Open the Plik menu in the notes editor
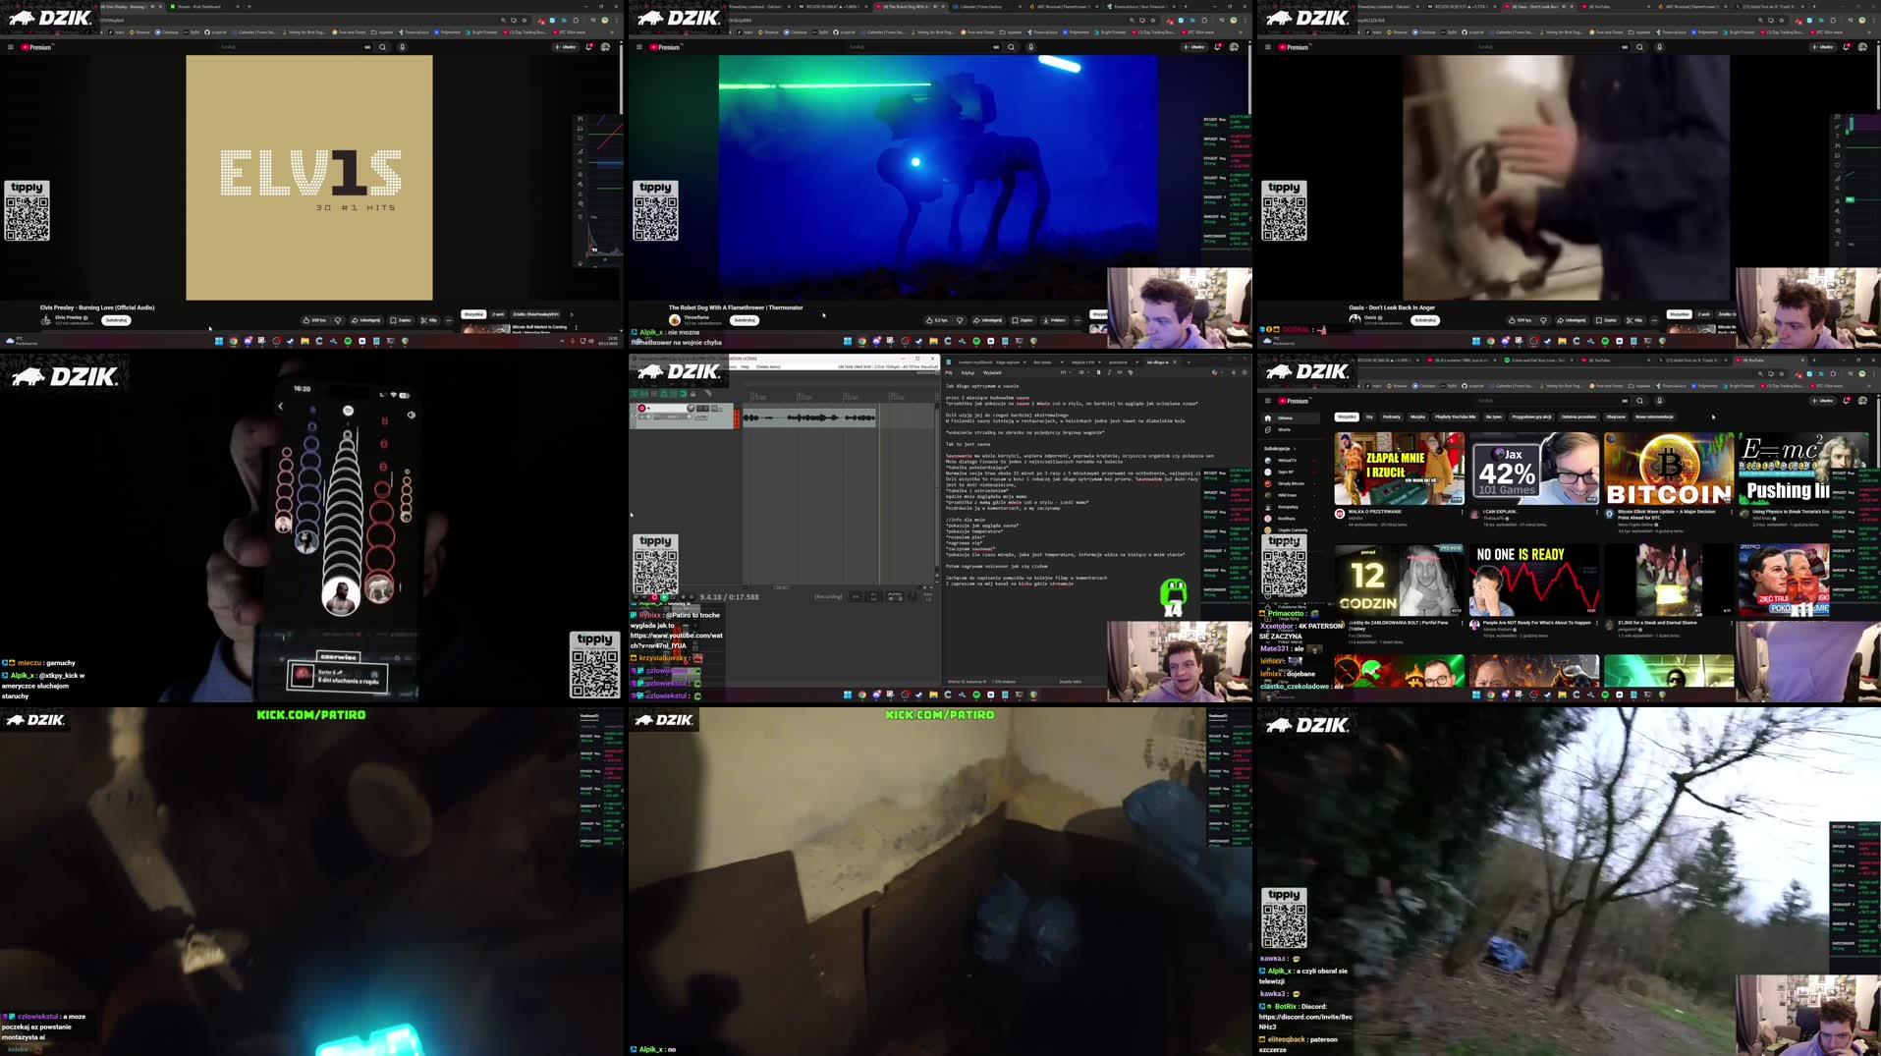The width and height of the screenshot is (1881, 1056). [x=949, y=372]
